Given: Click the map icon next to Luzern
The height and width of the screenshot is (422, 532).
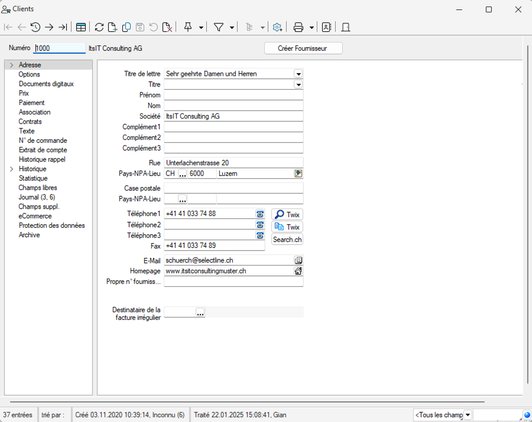Looking at the screenshot, I should 298,173.
